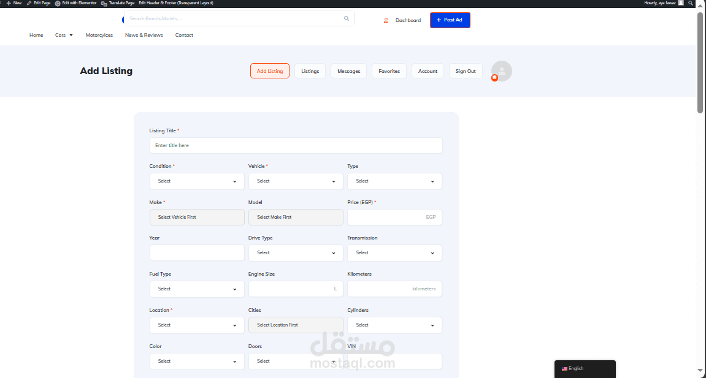Click the page vertical scrollbar thumb
The image size is (706, 378).
[x=700, y=63]
